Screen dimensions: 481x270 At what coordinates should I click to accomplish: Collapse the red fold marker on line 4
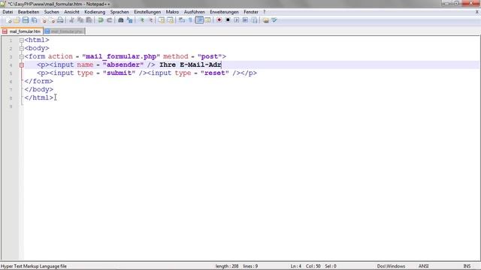[x=22, y=65]
